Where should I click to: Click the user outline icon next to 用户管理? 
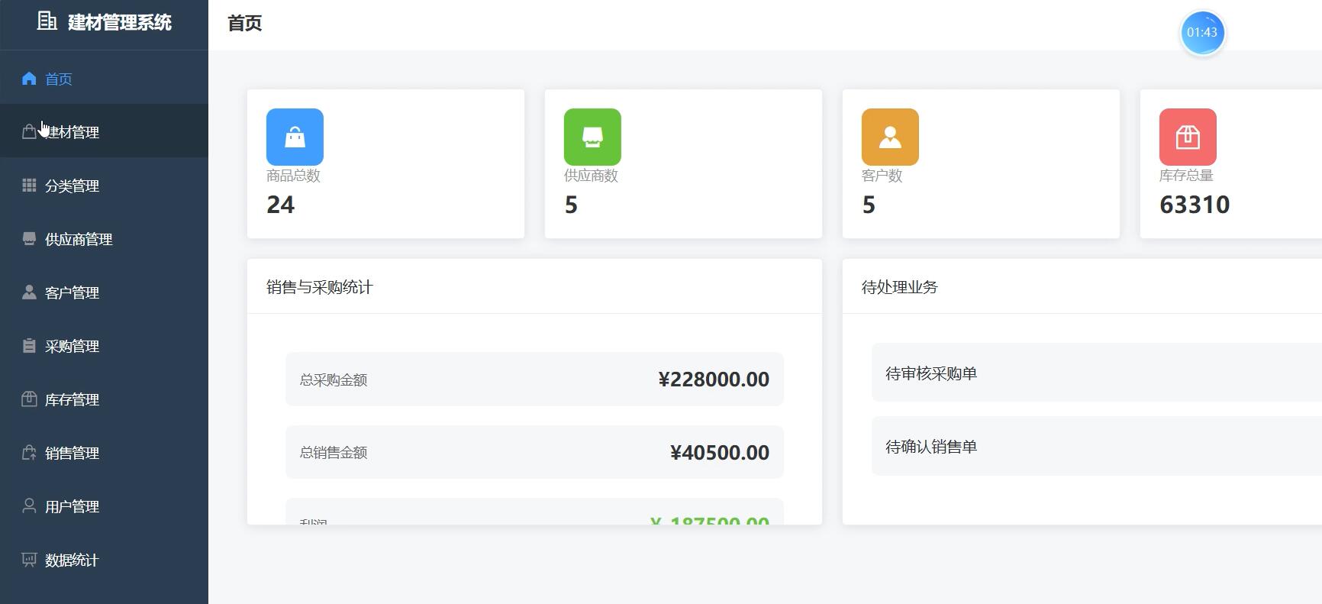(29, 506)
